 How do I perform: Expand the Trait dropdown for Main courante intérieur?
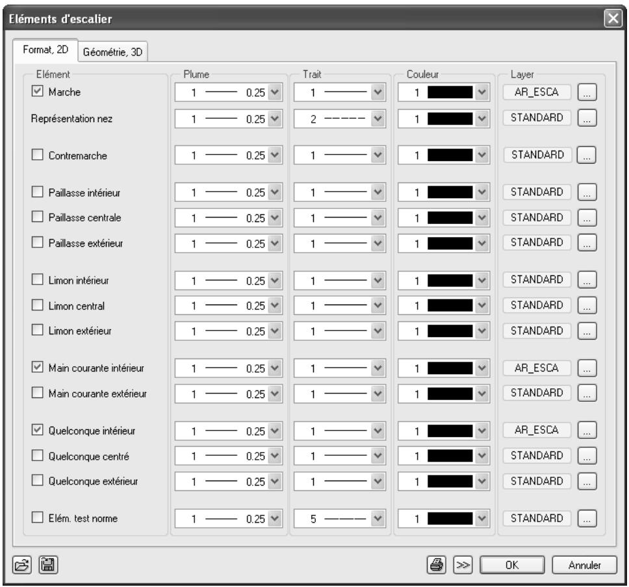[x=378, y=368]
